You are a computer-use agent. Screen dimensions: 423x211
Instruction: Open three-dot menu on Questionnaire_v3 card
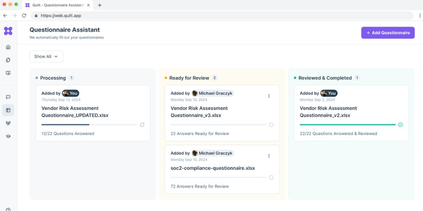(269, 96)
